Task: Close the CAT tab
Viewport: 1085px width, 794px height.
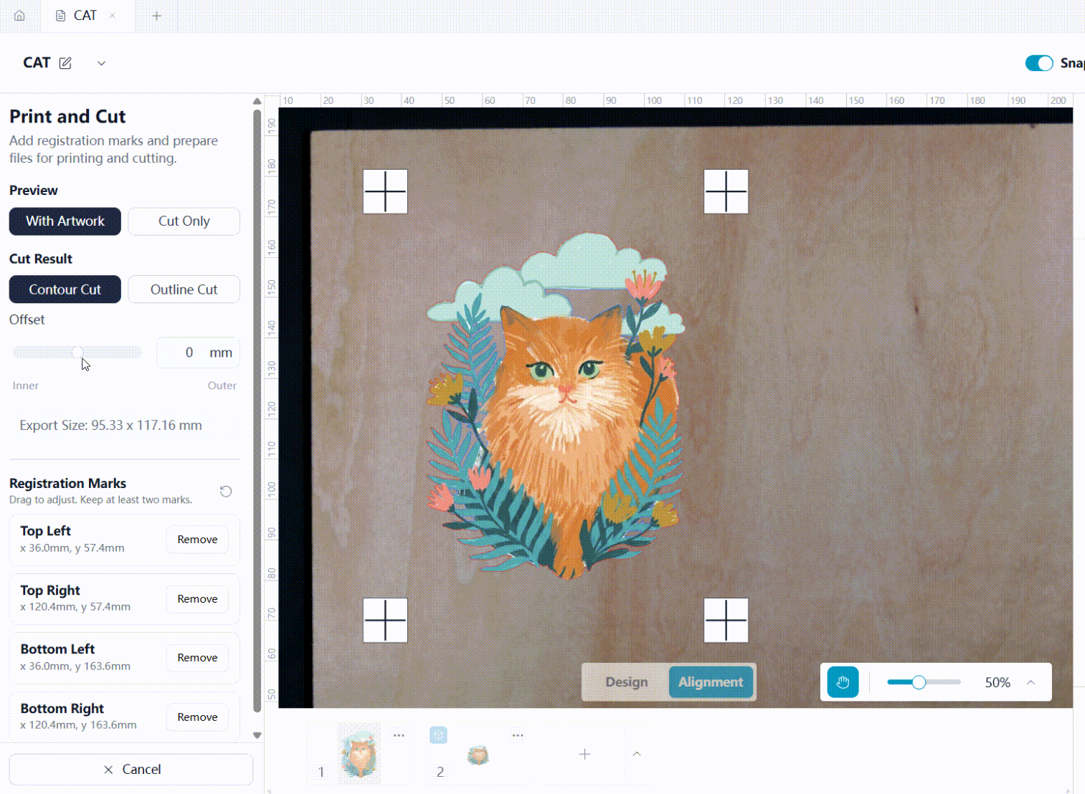Action: 113,16
